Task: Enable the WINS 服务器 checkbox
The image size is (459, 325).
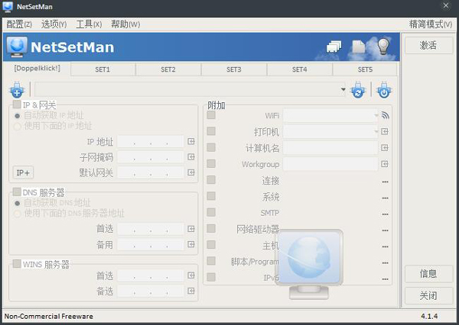Action: click(x=17, y=264)
